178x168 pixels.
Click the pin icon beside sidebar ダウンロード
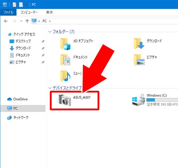[x=43, y=48]
